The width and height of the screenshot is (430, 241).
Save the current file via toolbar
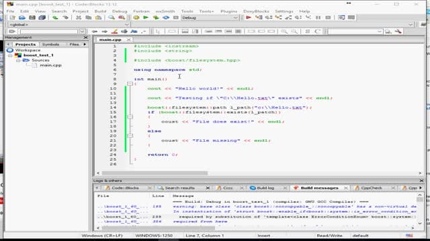[x=32, y=17]
